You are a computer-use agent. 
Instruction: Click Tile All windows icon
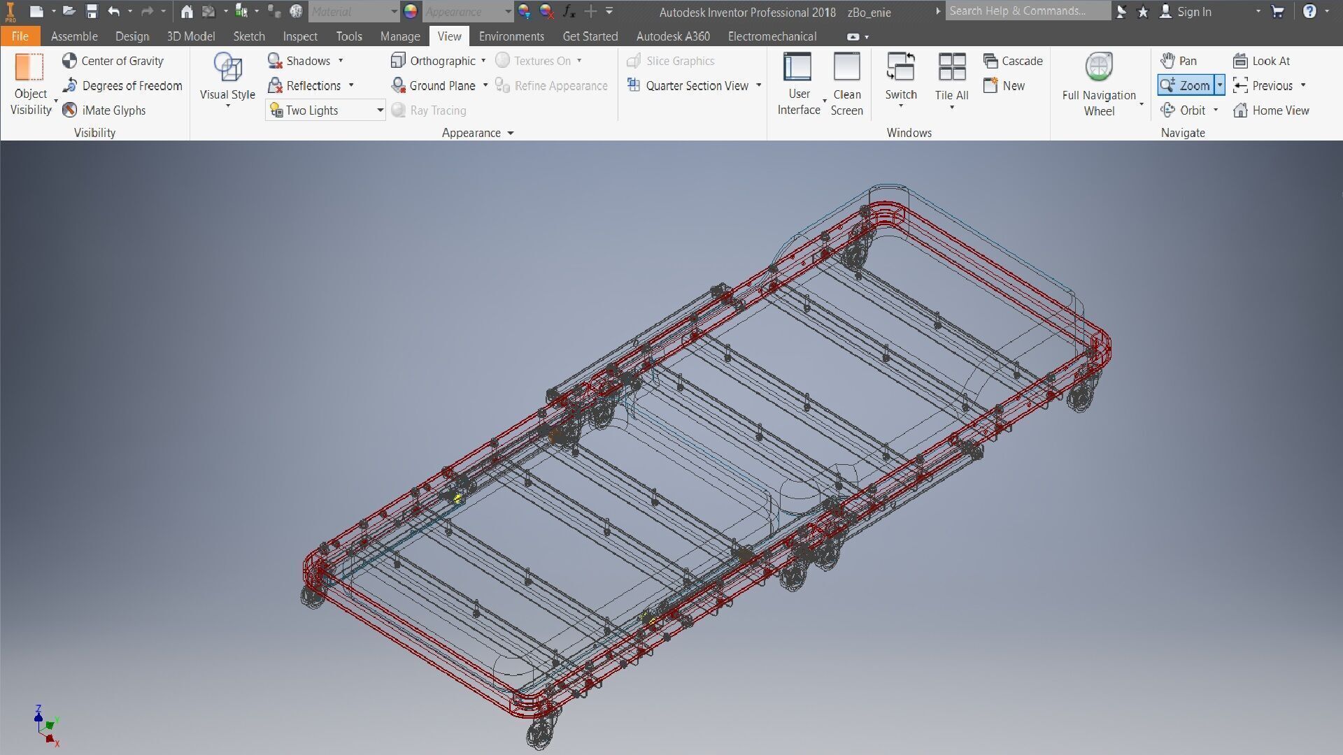951,68
